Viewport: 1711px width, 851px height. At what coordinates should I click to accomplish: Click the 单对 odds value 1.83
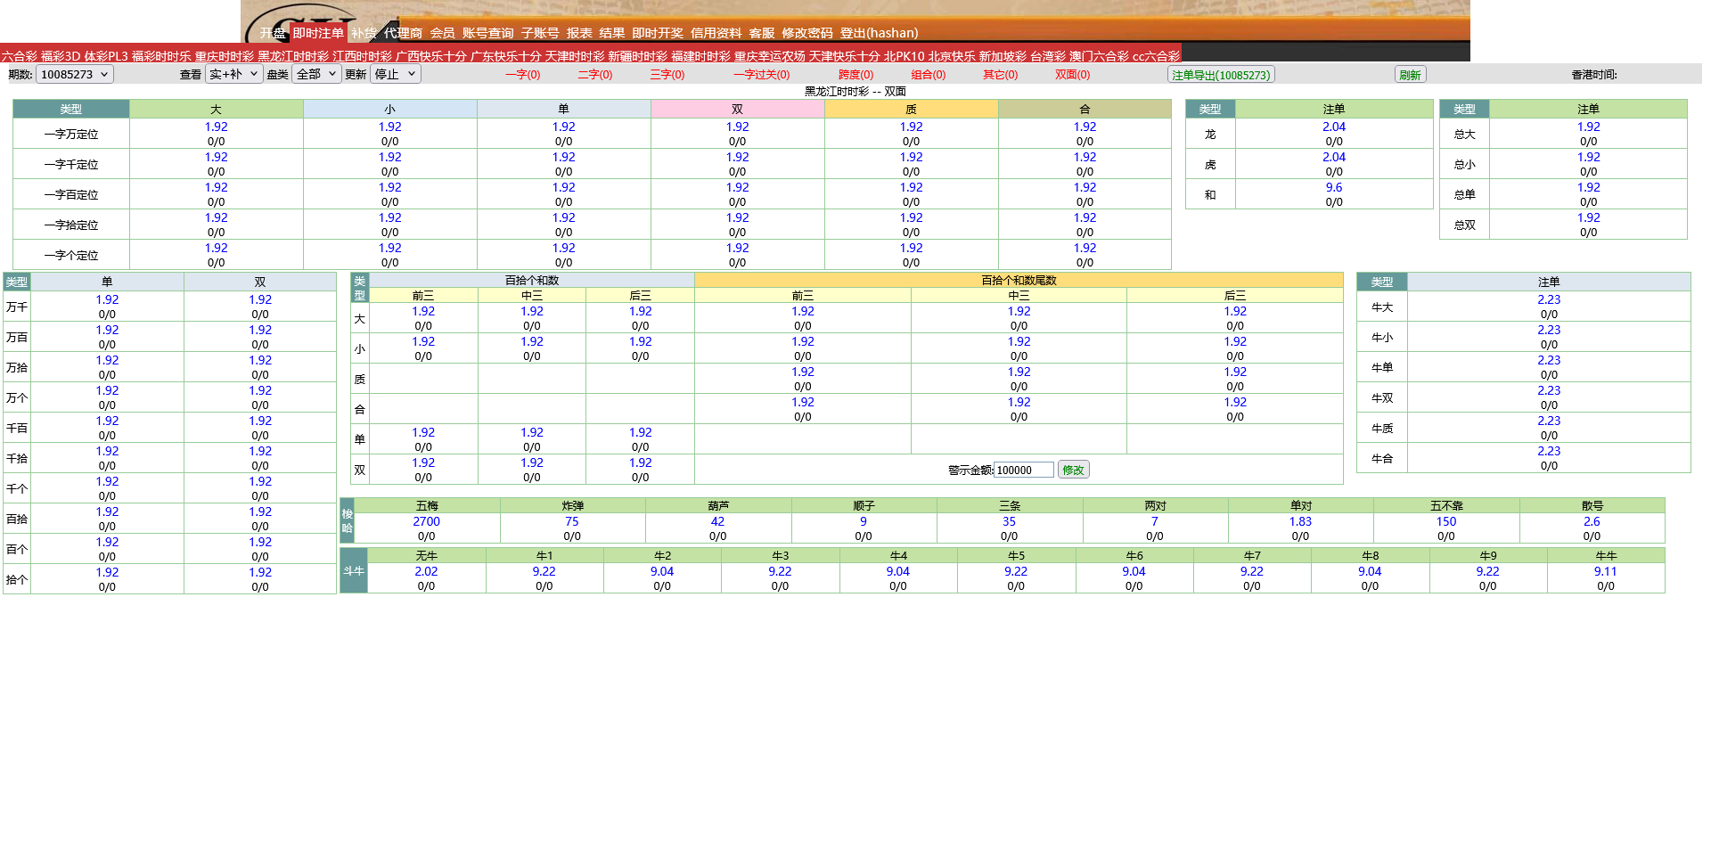tap(1300, 521)
